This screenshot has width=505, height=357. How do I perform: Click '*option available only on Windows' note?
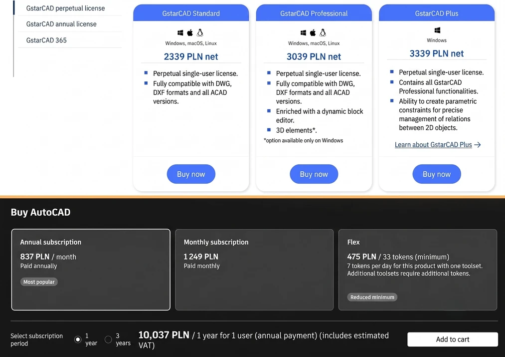click(304, 140)
